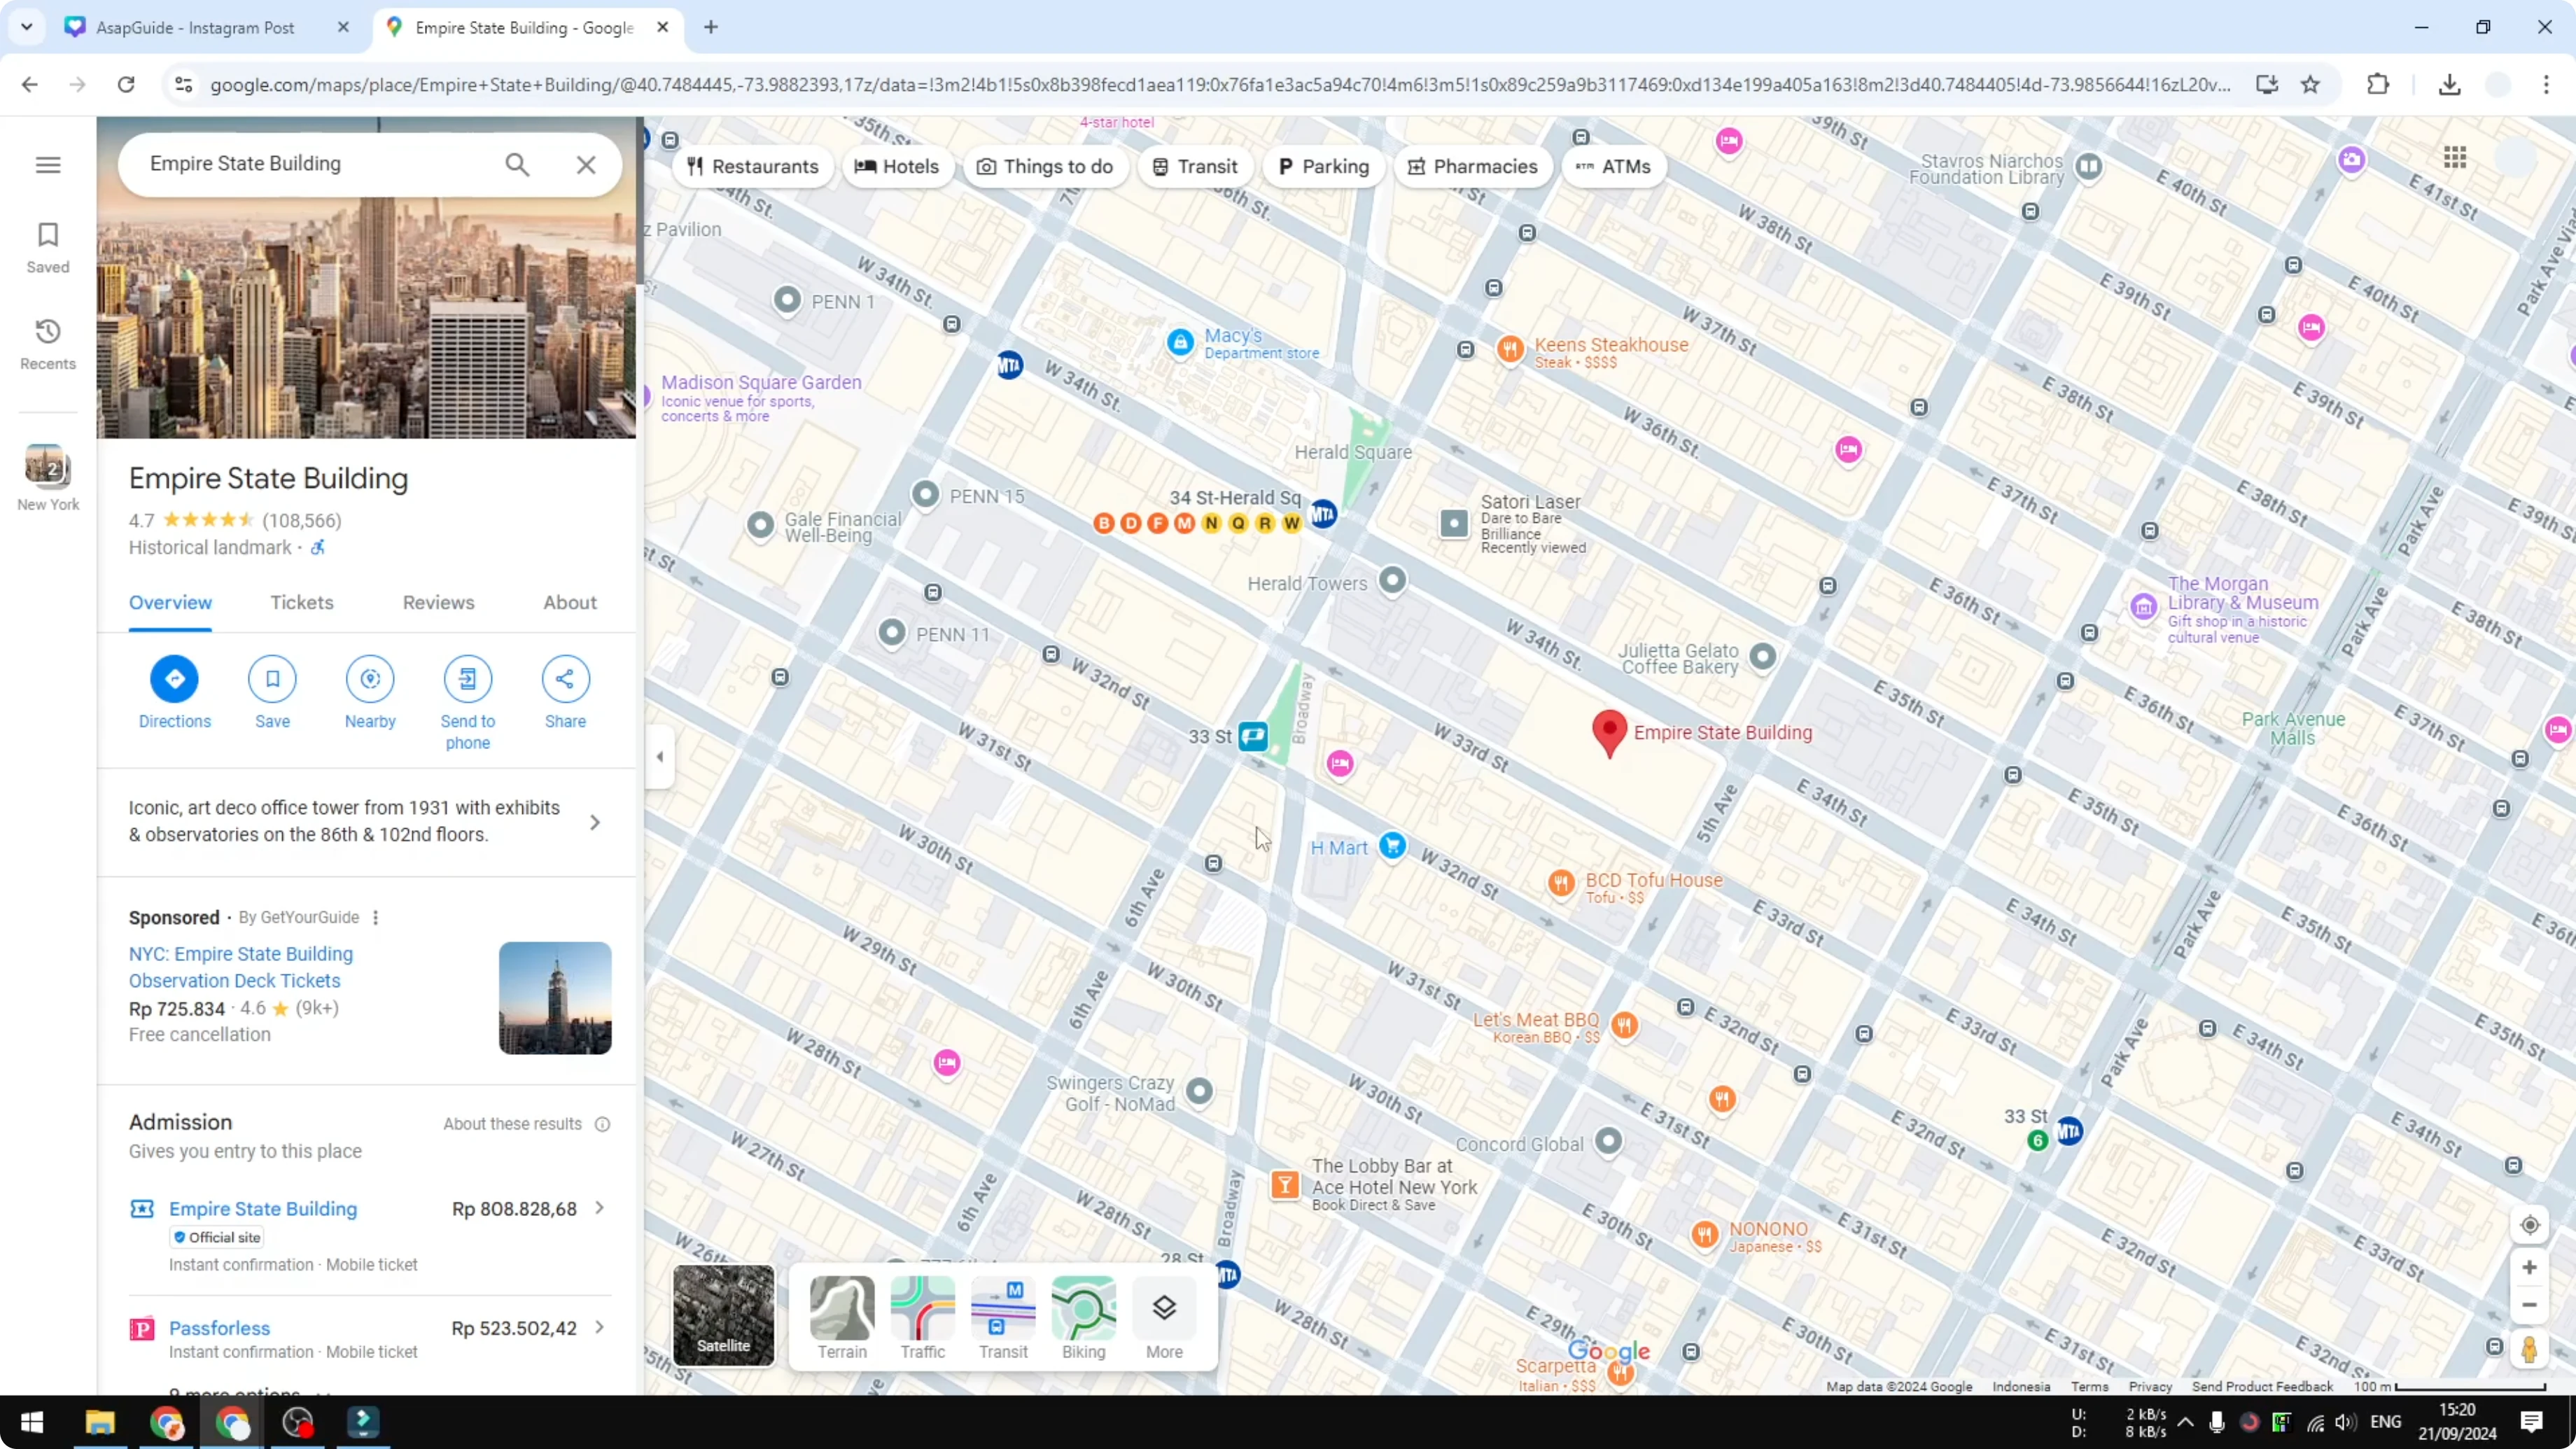The image size is (2576, 1449).
Task: Zoom in on the map
Action: pos(2529,1268)
